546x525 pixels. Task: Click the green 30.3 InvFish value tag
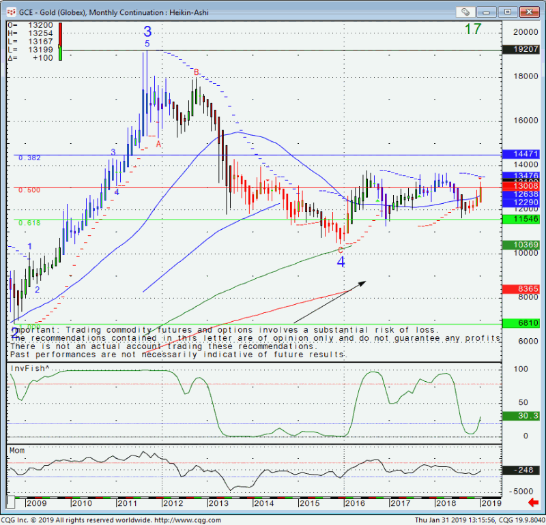tap(522, 415)
